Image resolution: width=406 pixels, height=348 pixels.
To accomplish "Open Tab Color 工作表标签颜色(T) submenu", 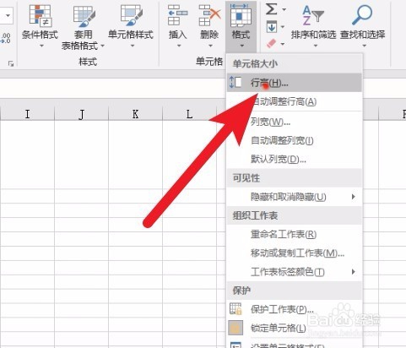I will point(295,272).
